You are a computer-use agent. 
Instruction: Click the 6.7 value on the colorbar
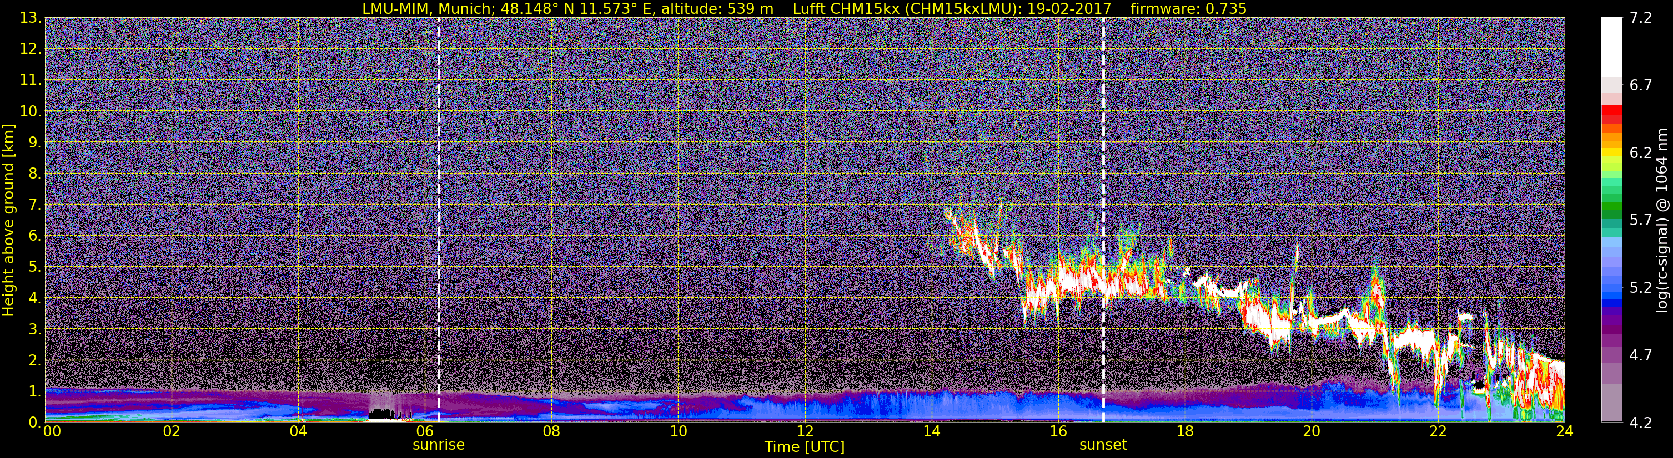1640,85
